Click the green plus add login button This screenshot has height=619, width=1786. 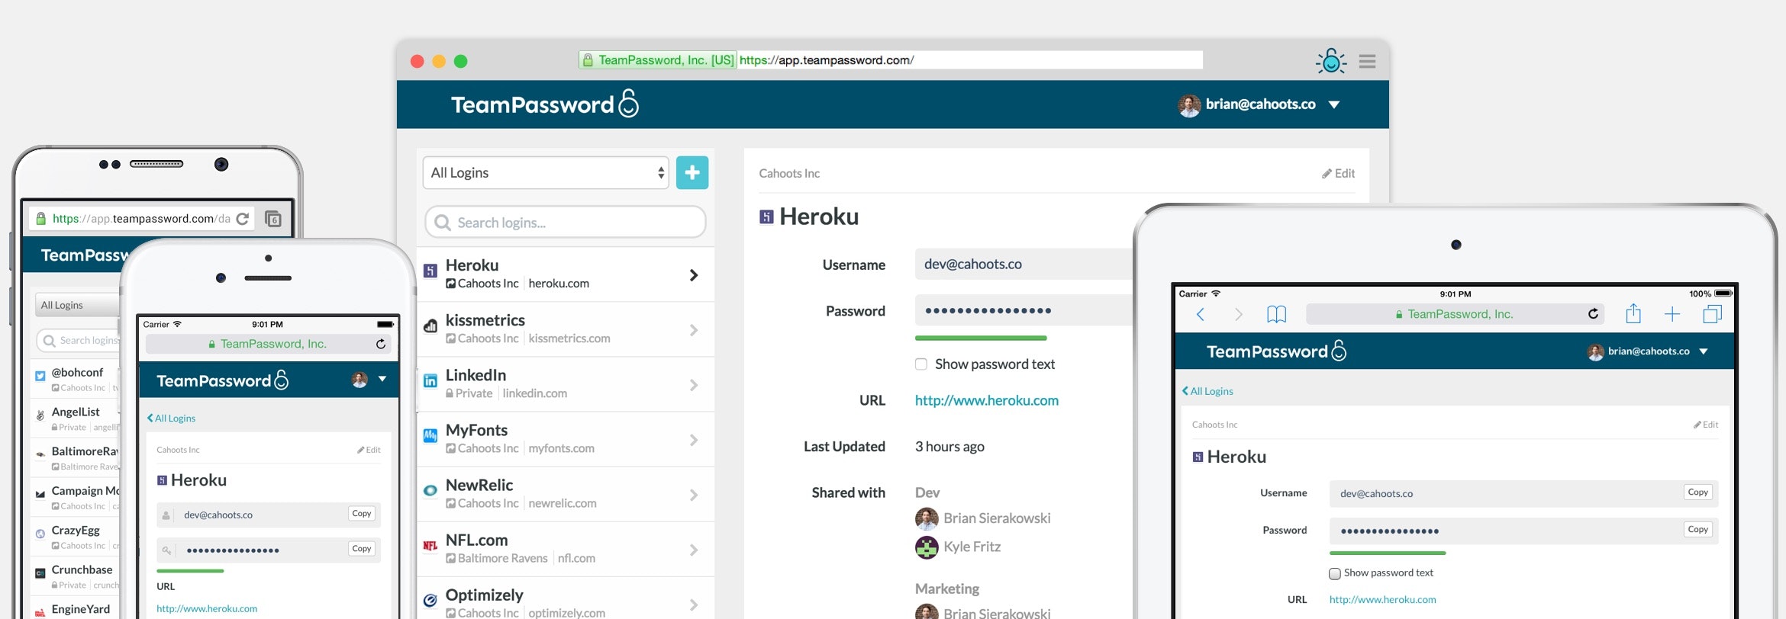point(692,172)
